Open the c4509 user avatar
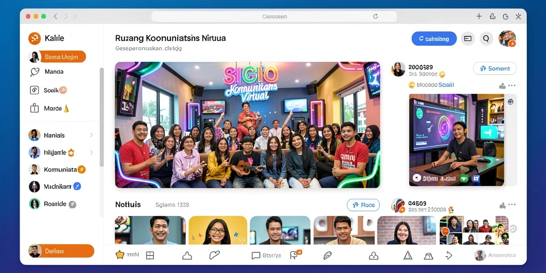 [x=398, y=205]
